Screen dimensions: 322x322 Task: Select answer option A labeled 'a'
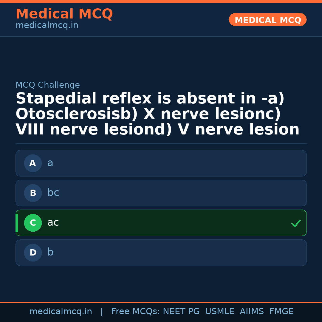tap(161, 163)
